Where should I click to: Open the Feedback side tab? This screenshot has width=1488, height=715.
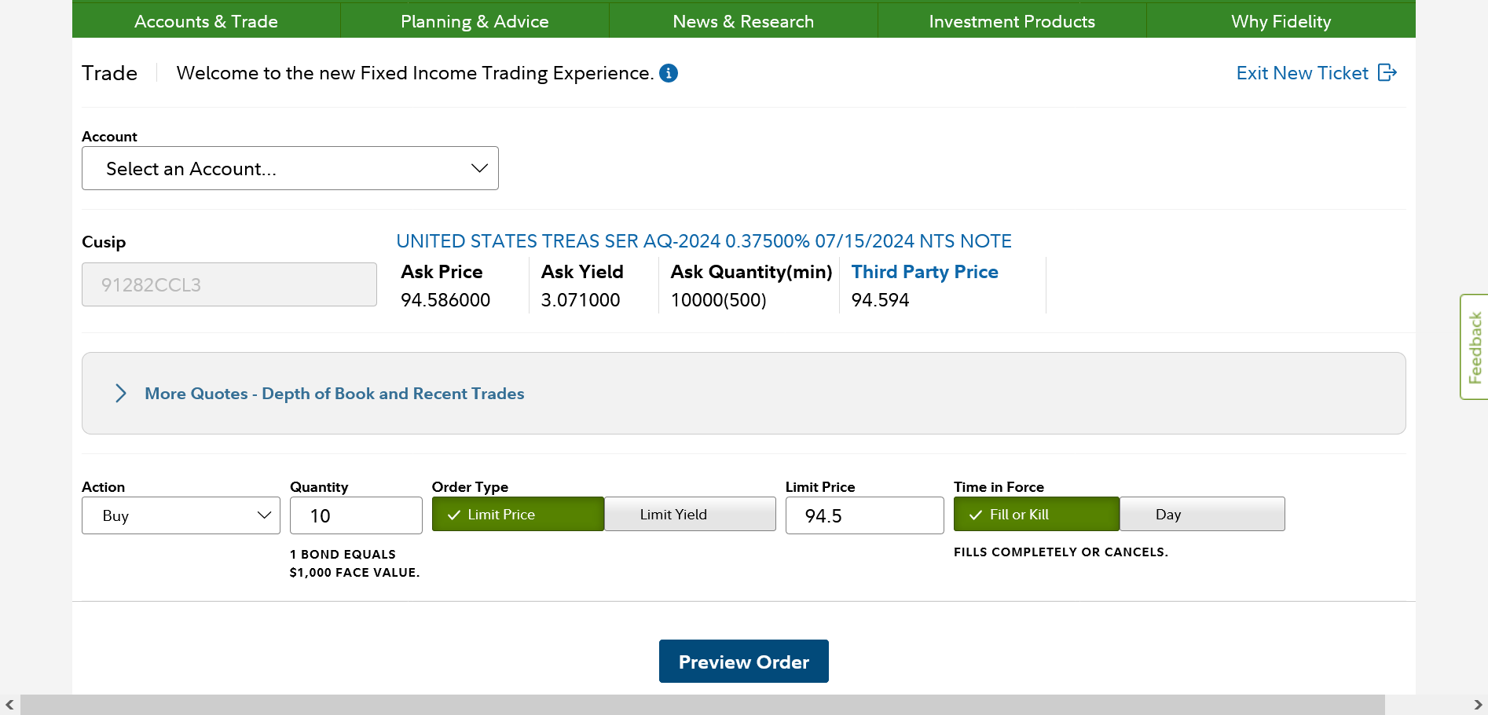coord(1475,346)
